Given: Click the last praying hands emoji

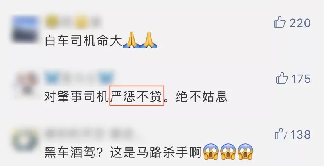Looking at the screenshot, I should tap(149, 40).
